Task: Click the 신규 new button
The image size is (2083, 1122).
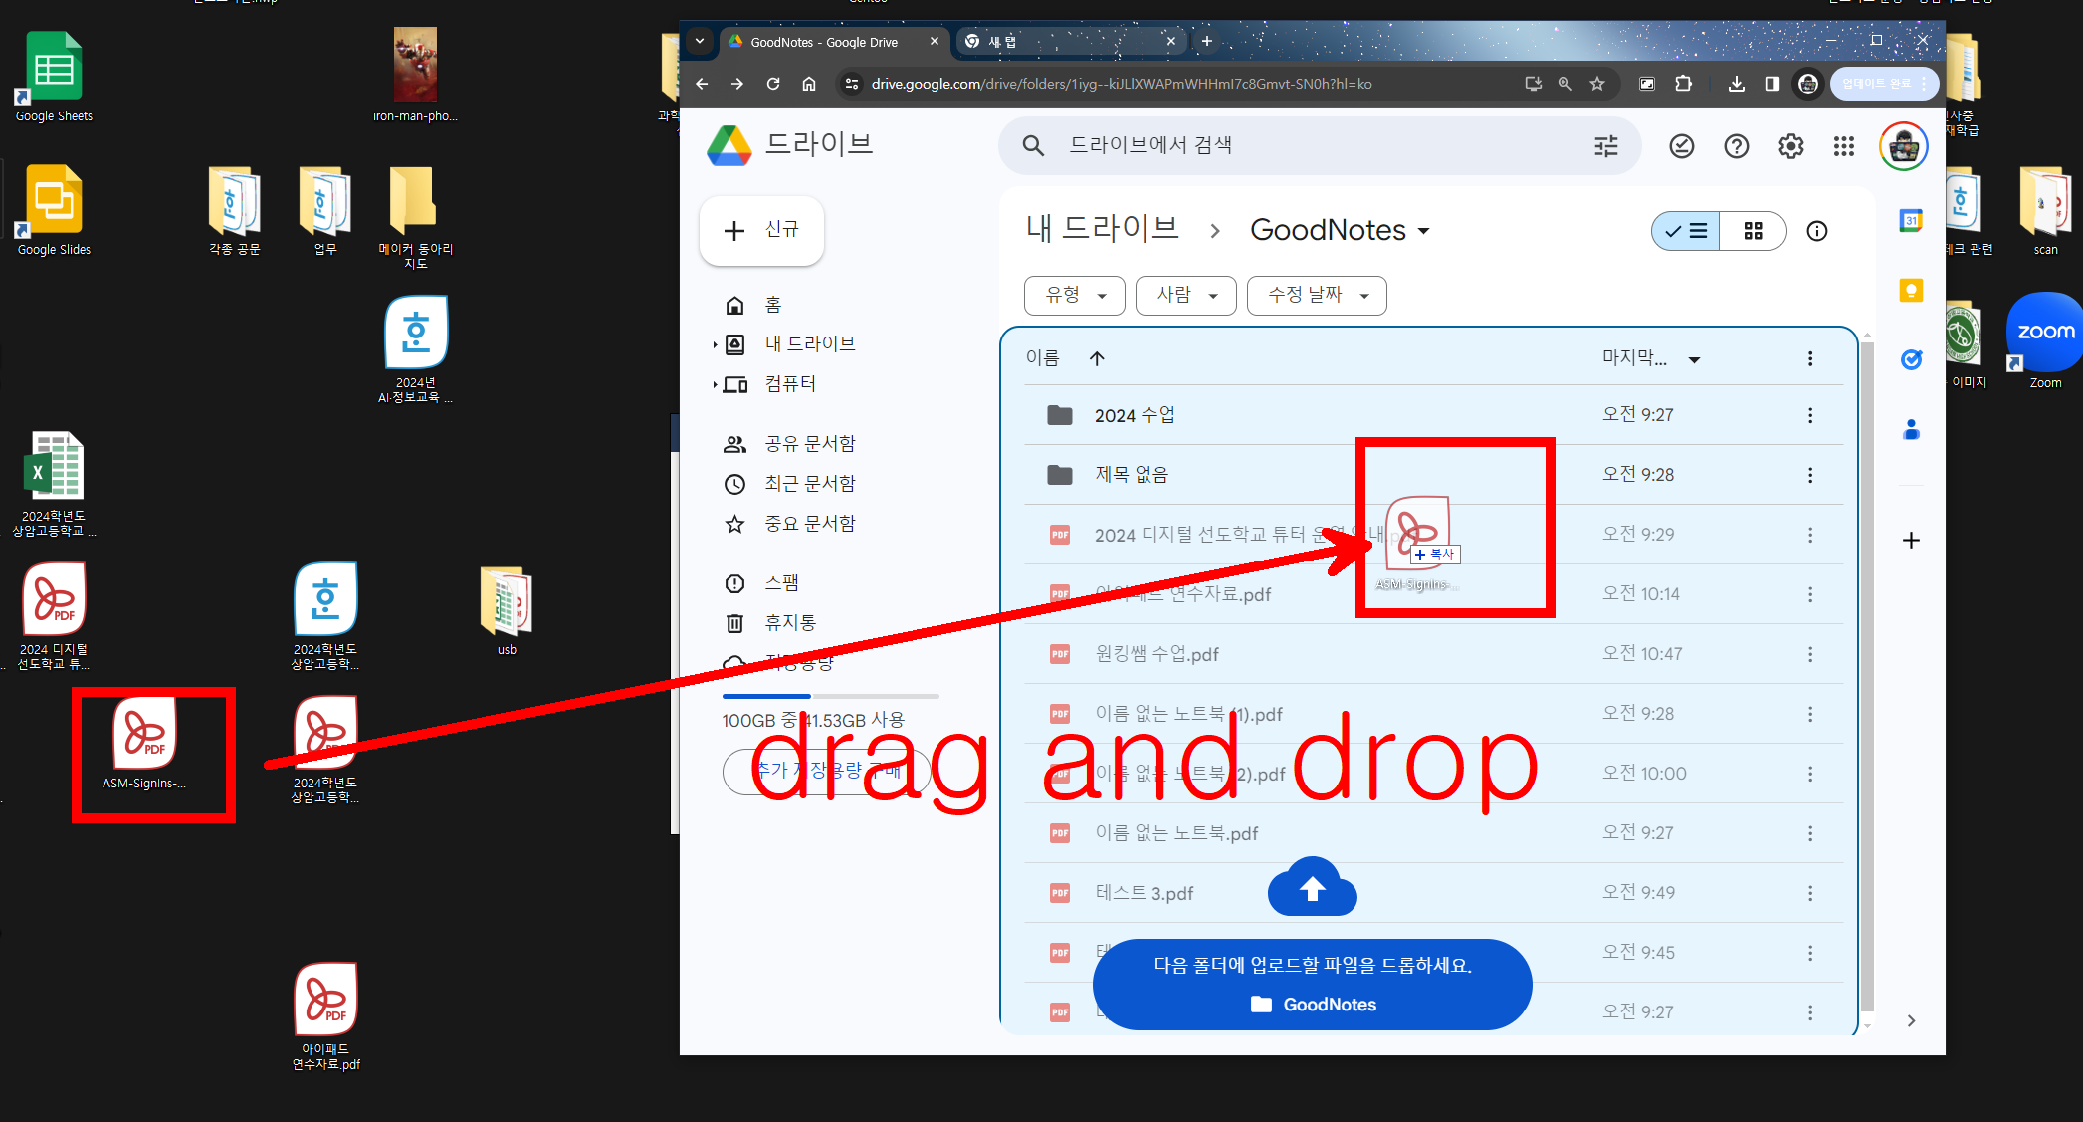Action: 762,230
